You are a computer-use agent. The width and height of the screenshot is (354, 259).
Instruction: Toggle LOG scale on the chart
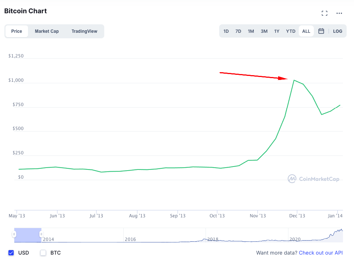pos(337,31)
